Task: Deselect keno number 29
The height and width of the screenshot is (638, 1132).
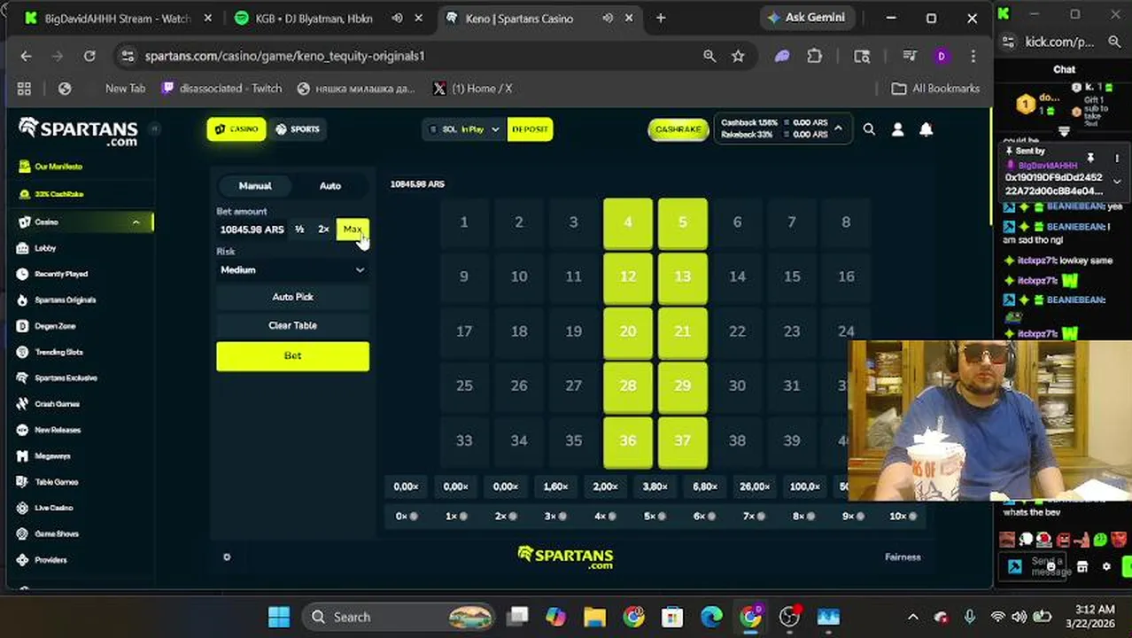Action: [682, 385]
